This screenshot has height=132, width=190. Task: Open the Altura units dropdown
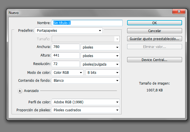100,56
